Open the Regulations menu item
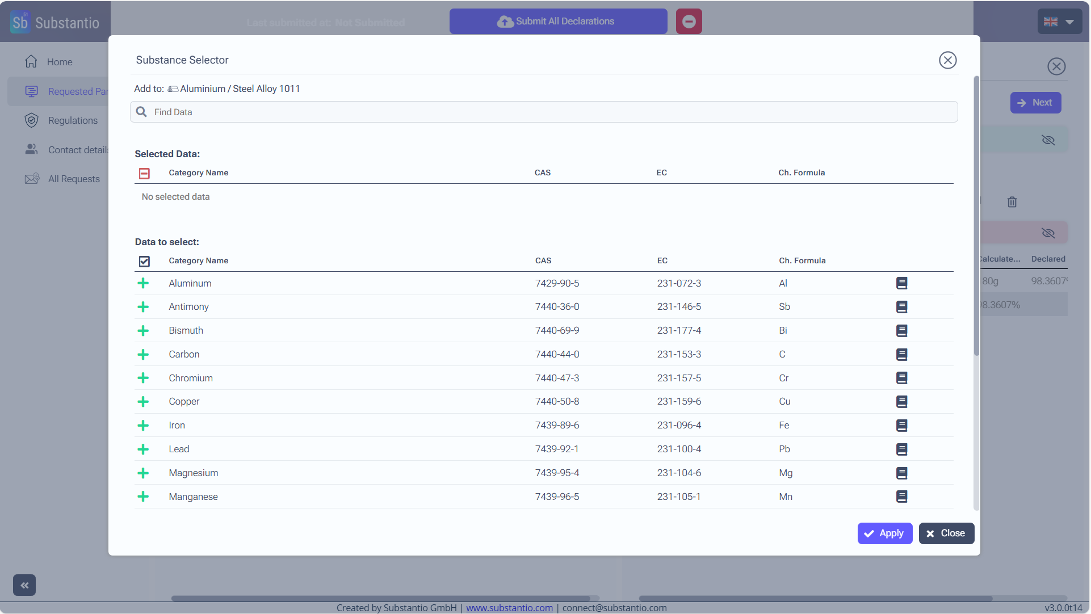Image resolution: width=1091 pixels, height=614 pixels. [73, 120]
